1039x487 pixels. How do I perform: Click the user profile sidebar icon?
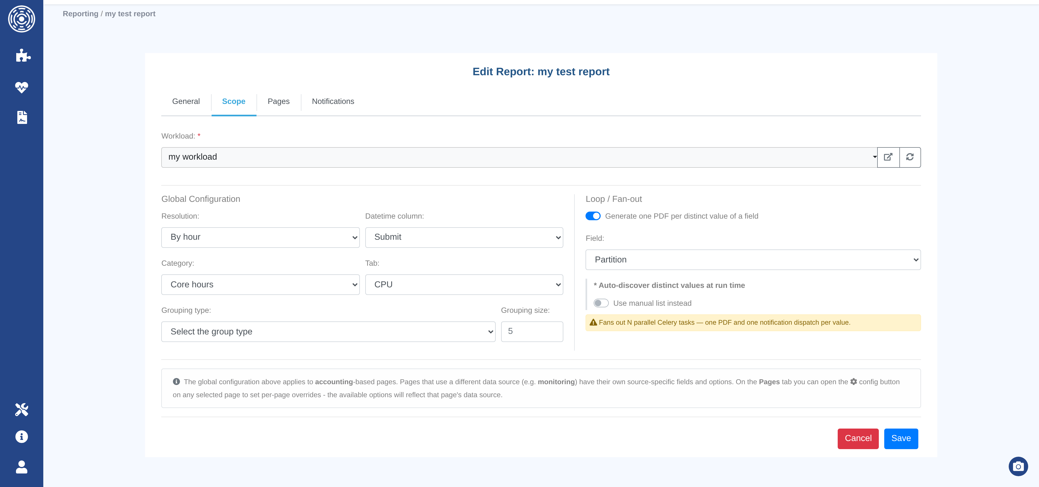pos(22,467)
